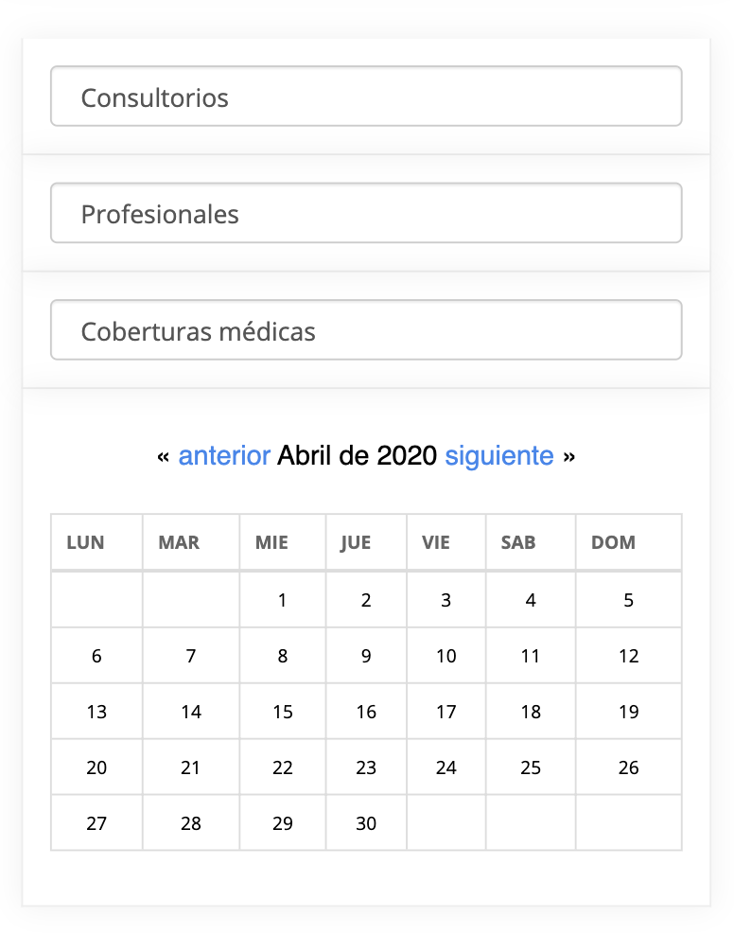This screenshot has width=734, height=935.
Task: Select April 1 on the calendar
Action: click(283, 600)
